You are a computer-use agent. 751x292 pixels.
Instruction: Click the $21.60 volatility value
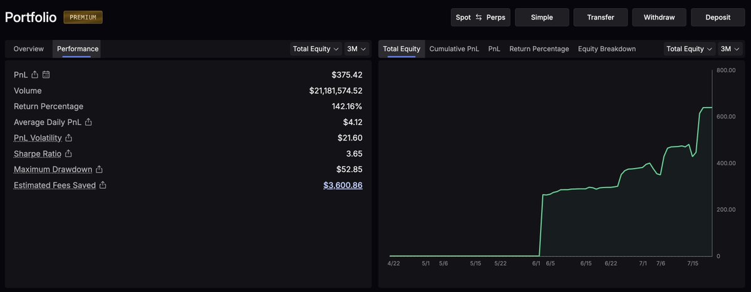pyautogui.click(x=350, y=138)
